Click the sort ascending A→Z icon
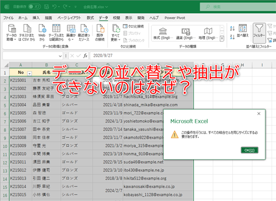Screen dimensions: 276x201 tap(233, 28)
